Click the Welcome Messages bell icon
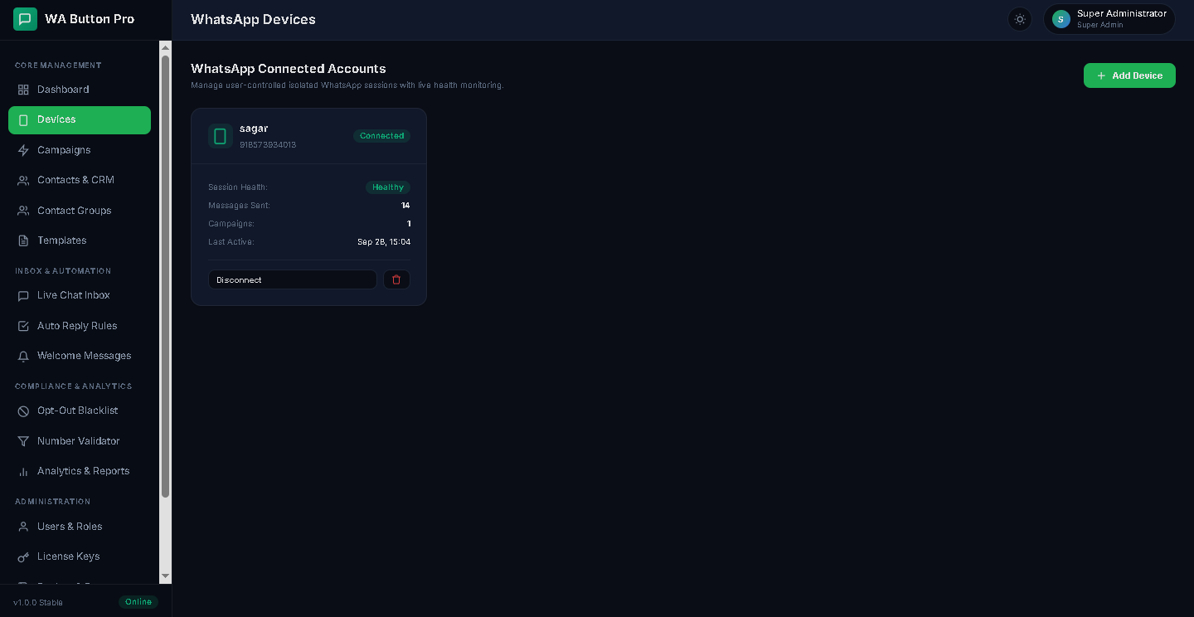 pos(23,356)
